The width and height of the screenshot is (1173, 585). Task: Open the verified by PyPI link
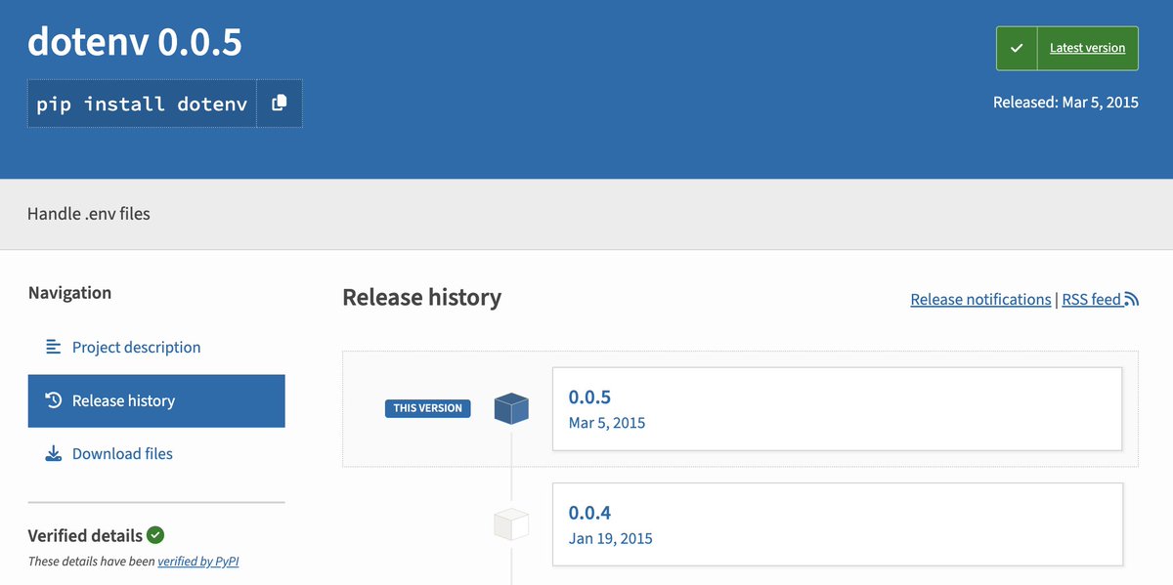pos(198,562)
